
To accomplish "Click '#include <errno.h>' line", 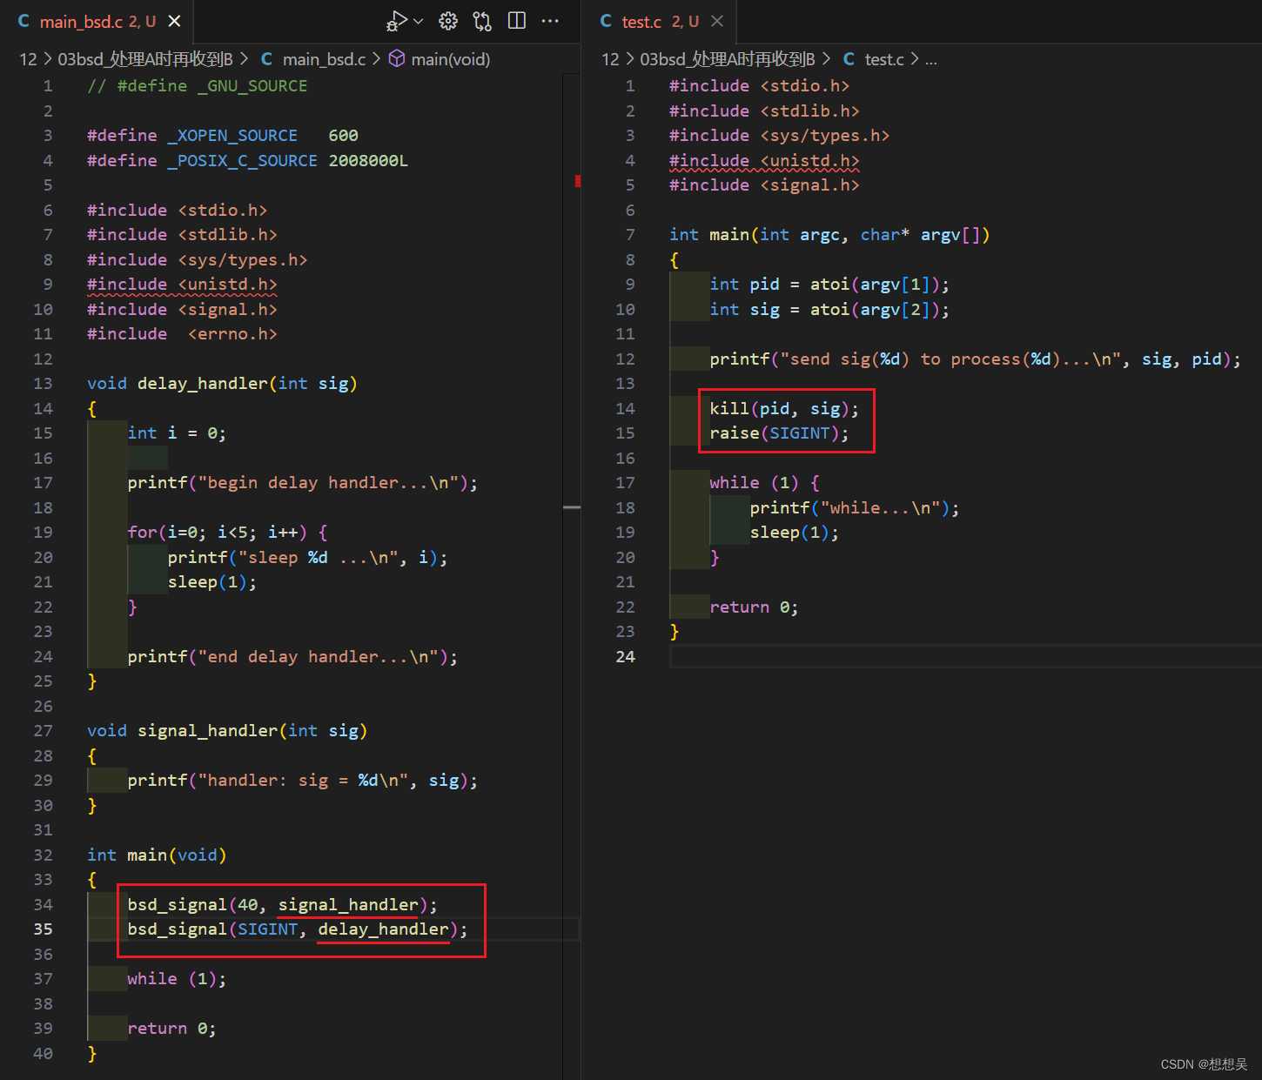I will click(182, 334).
